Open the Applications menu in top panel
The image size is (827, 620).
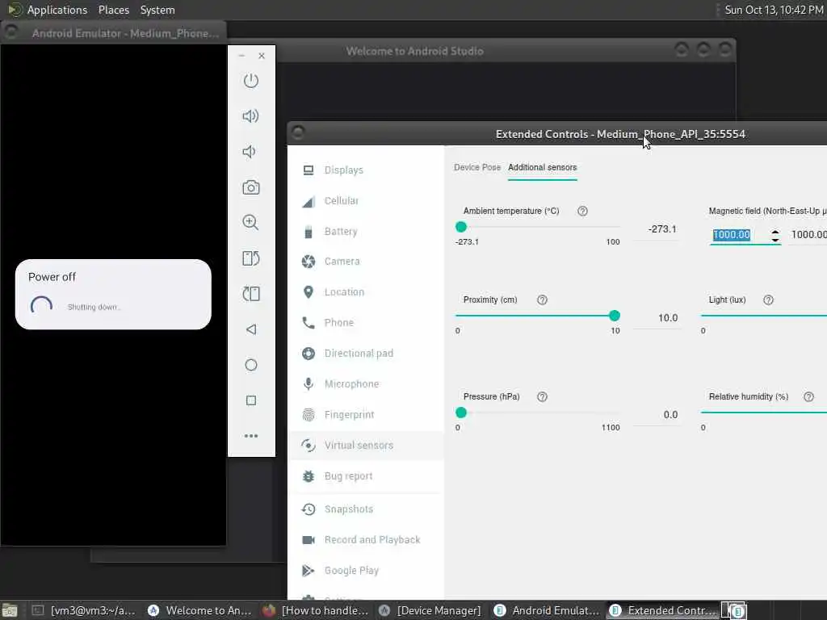pos(57,10)
